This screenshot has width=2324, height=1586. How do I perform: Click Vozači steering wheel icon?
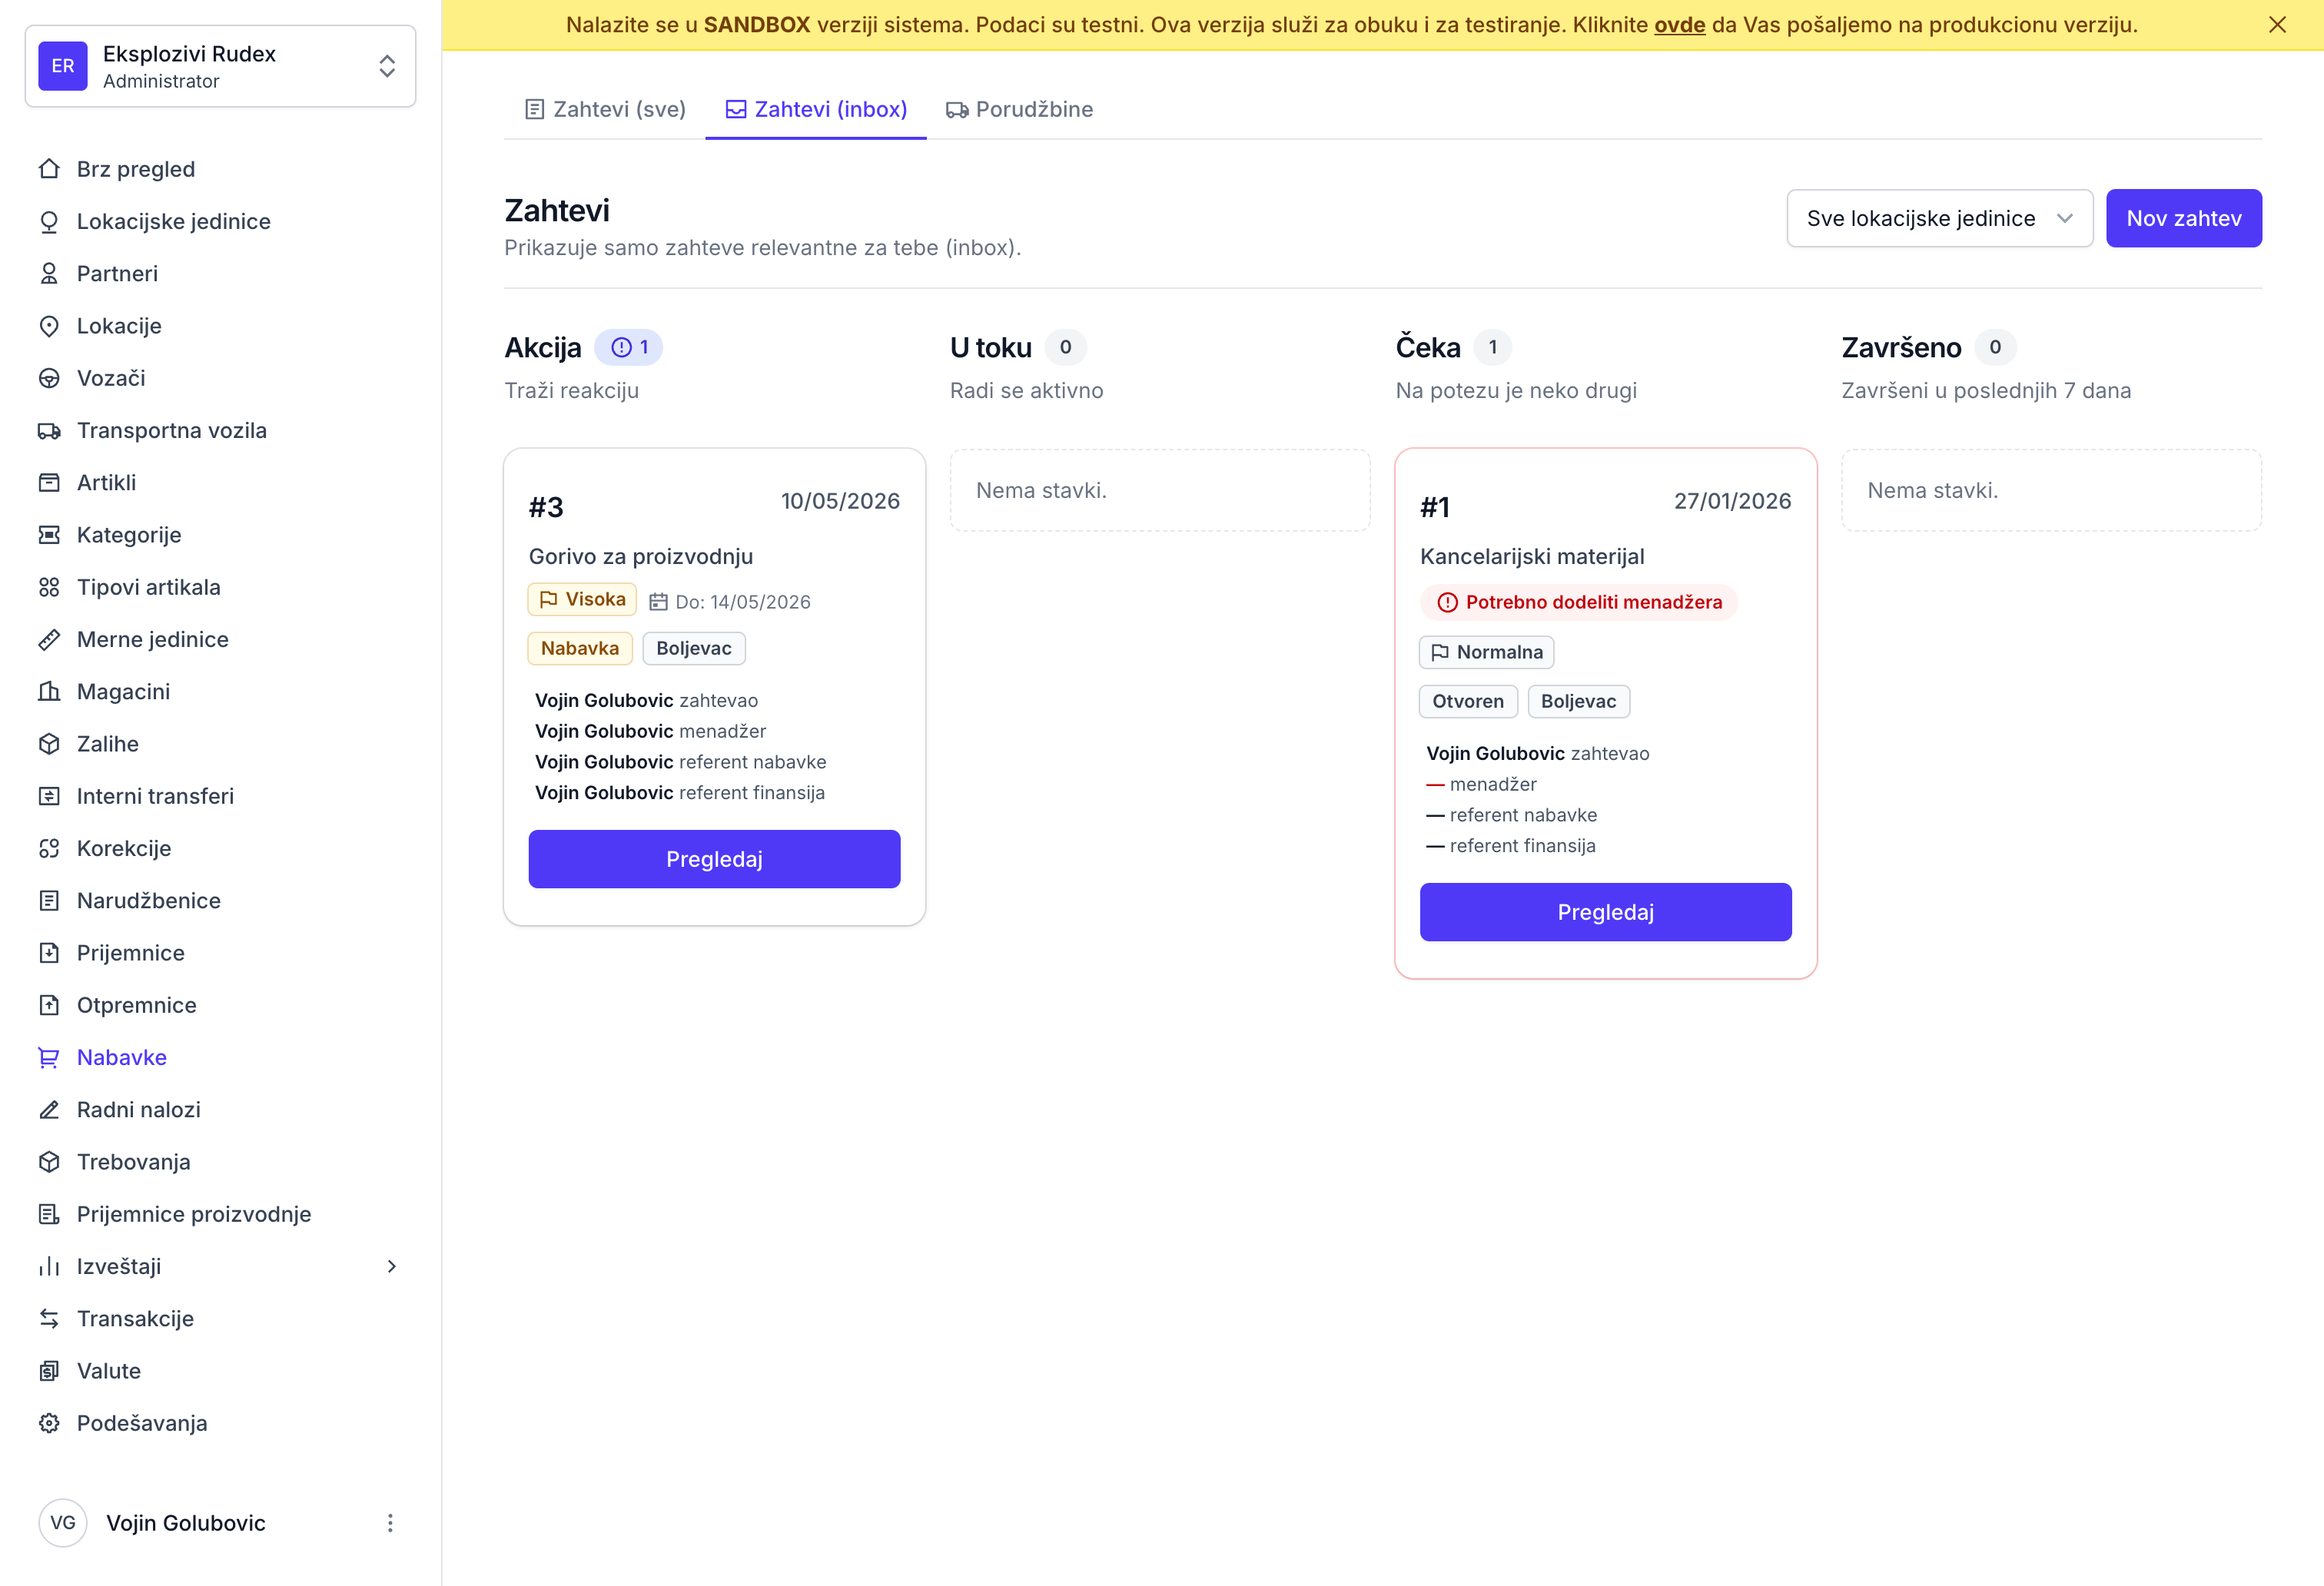49,378
